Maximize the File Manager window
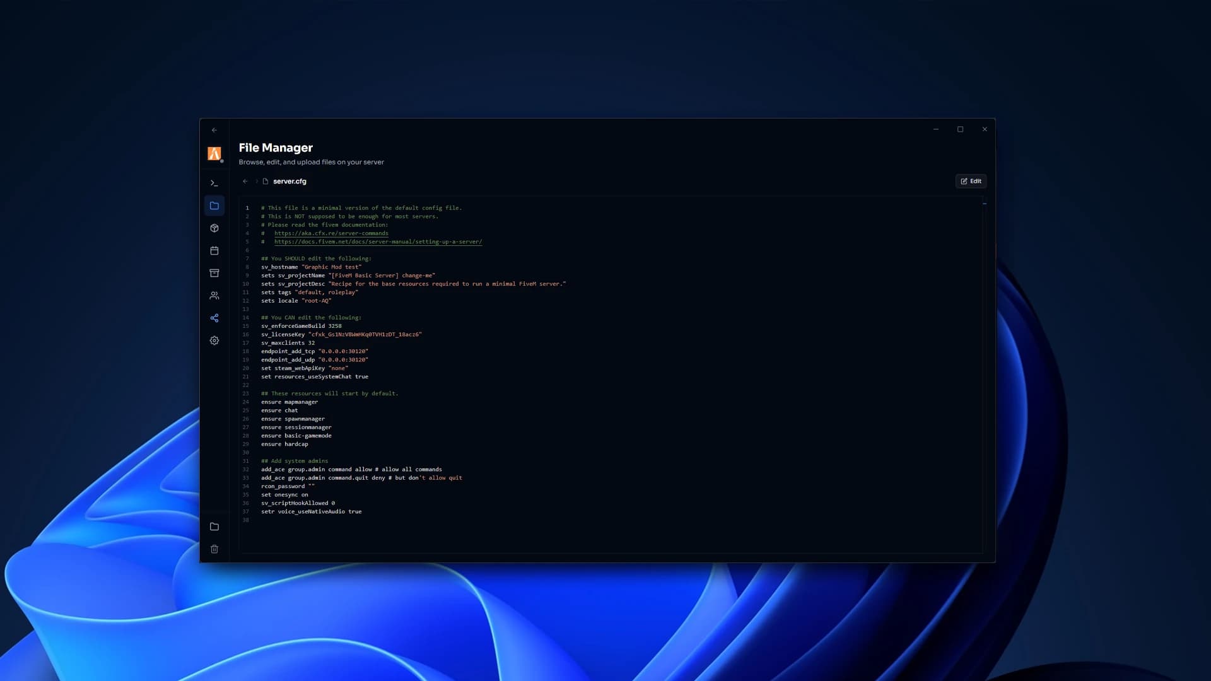 pos(961,129)
